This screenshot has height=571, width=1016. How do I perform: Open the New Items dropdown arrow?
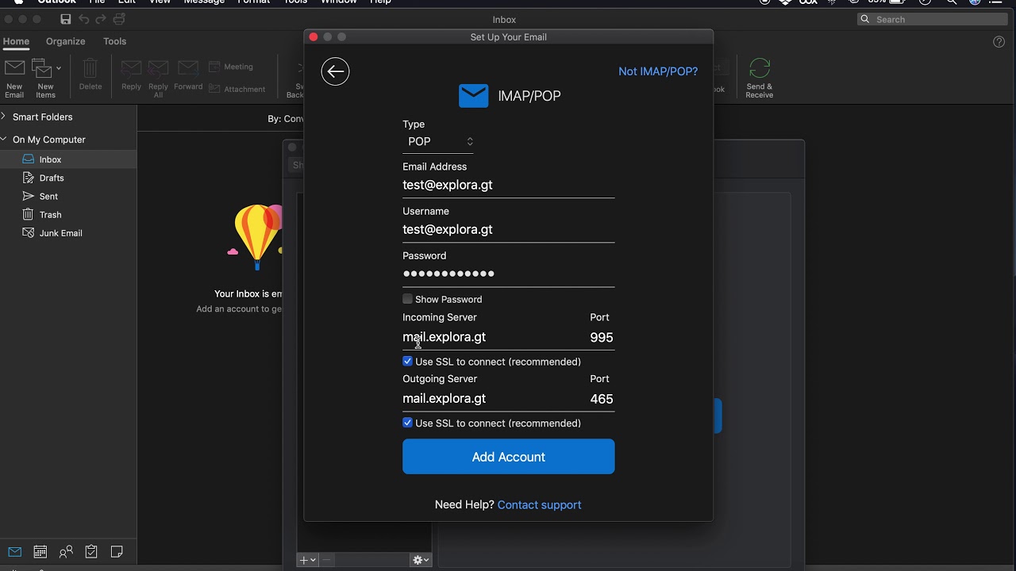pos(59,68)
